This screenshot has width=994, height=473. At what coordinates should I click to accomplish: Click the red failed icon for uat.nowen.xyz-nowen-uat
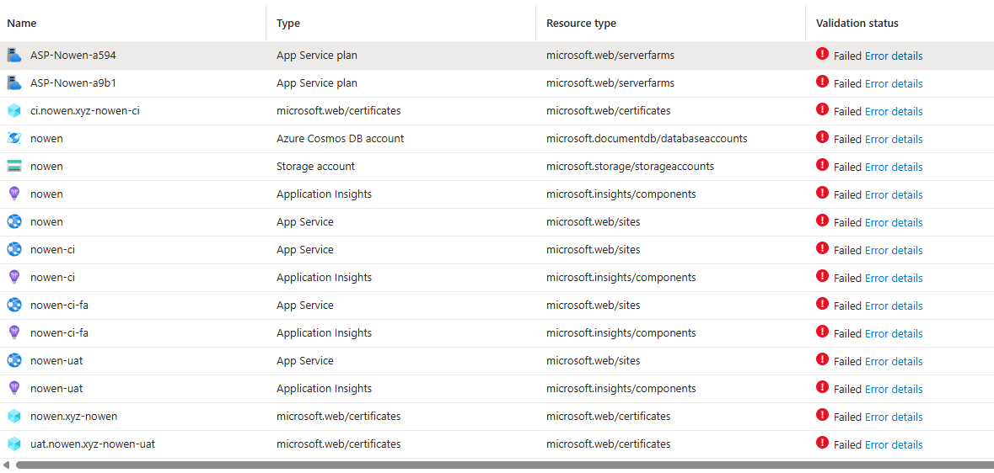coord(822,443)
